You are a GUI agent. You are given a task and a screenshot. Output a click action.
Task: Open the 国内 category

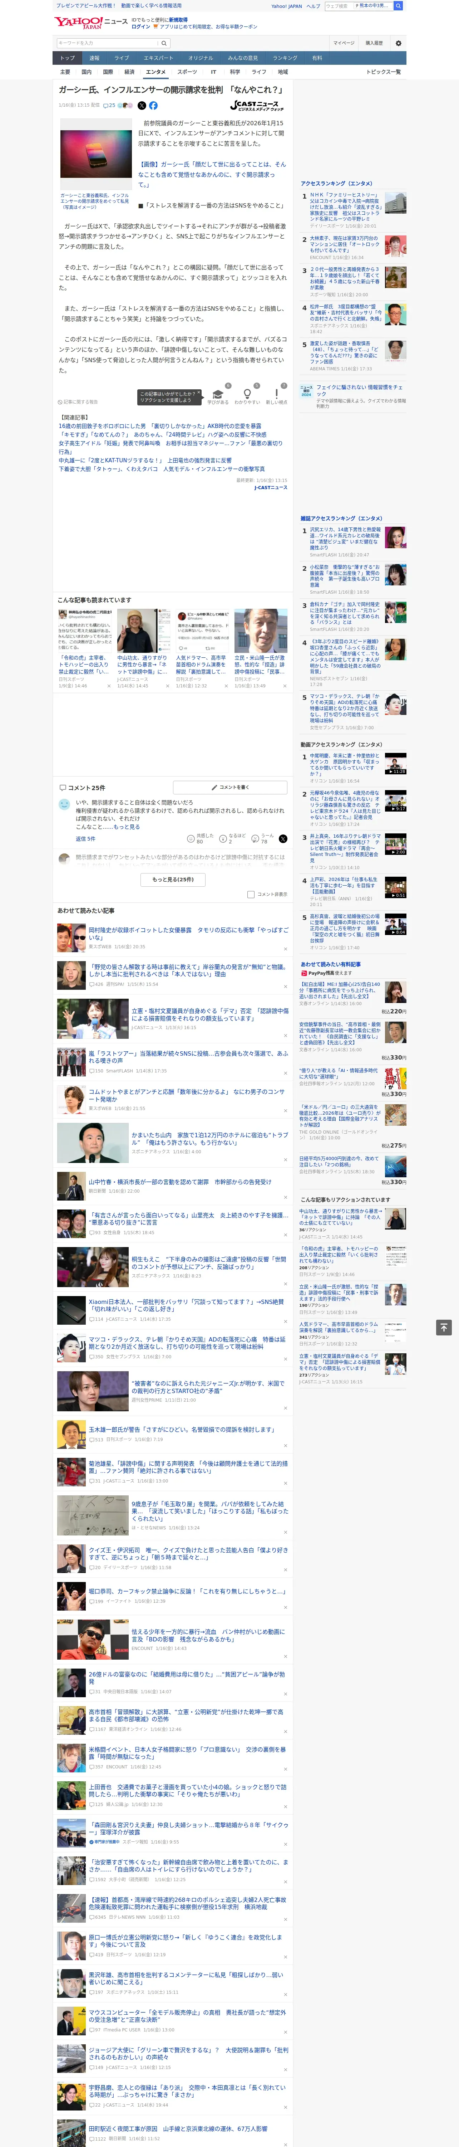(x=87, y=73)
